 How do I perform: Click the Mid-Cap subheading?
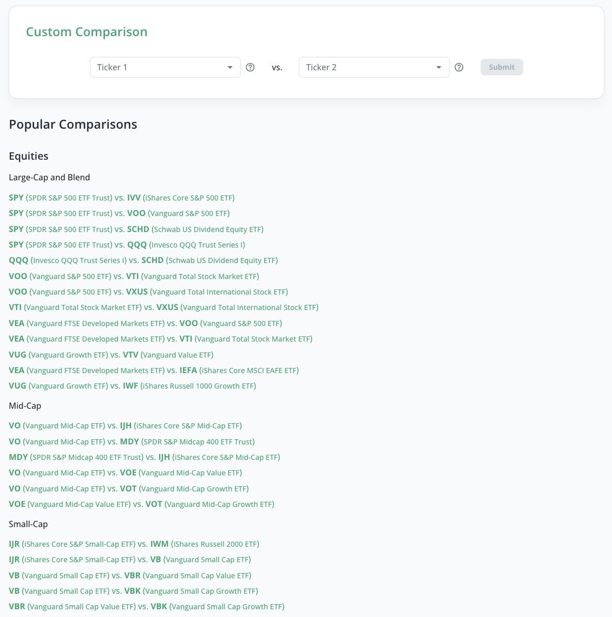[25, 406]
